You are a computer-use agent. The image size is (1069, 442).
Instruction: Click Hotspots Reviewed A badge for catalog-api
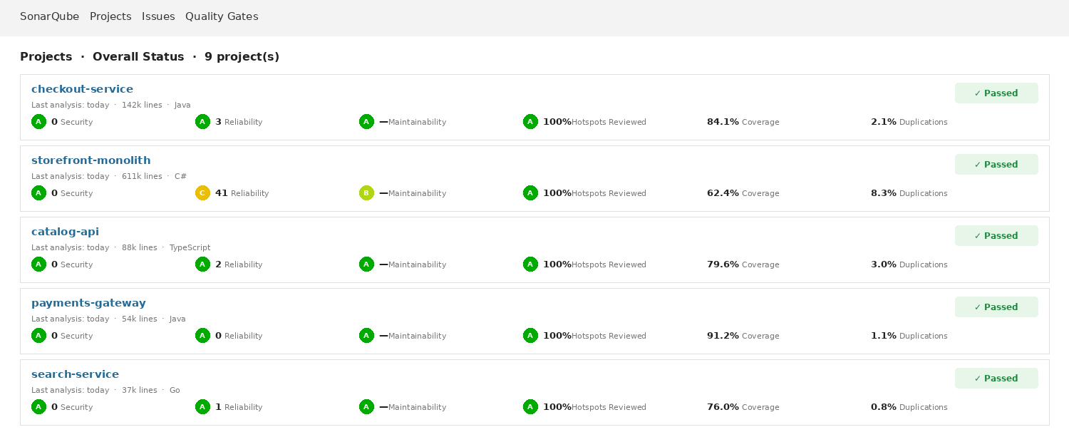530,264
